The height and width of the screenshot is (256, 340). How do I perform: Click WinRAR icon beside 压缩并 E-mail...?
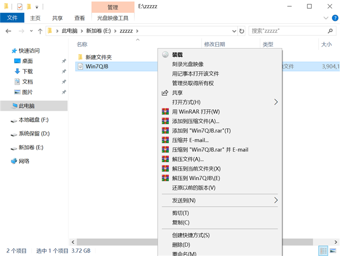point(165,140)
